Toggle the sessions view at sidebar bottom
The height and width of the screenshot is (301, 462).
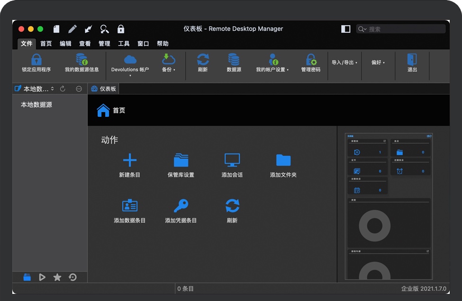click(42, 277)
